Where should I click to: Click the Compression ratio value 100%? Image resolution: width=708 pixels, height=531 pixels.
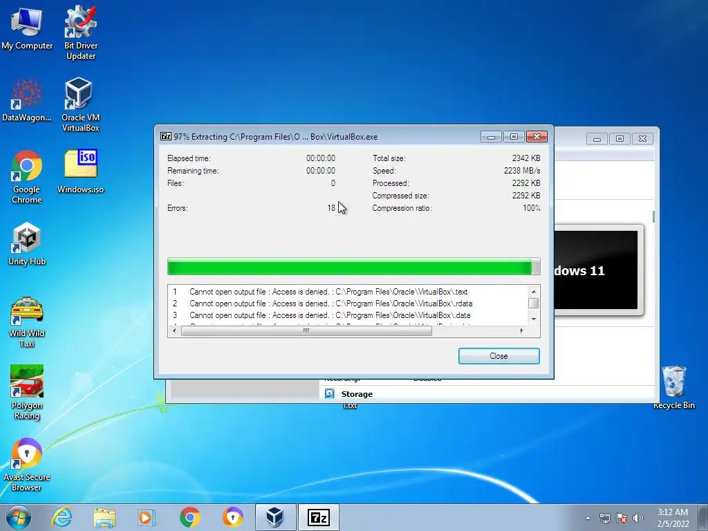pyautogui.click(x=532, y=208)
